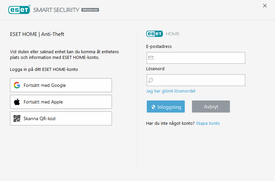Screen dimensions: 275x181
Task: Click the ESET HOME logo above the form
Action: 163,34
